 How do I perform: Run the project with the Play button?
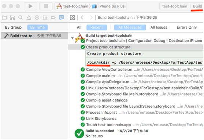pos(30,6)
